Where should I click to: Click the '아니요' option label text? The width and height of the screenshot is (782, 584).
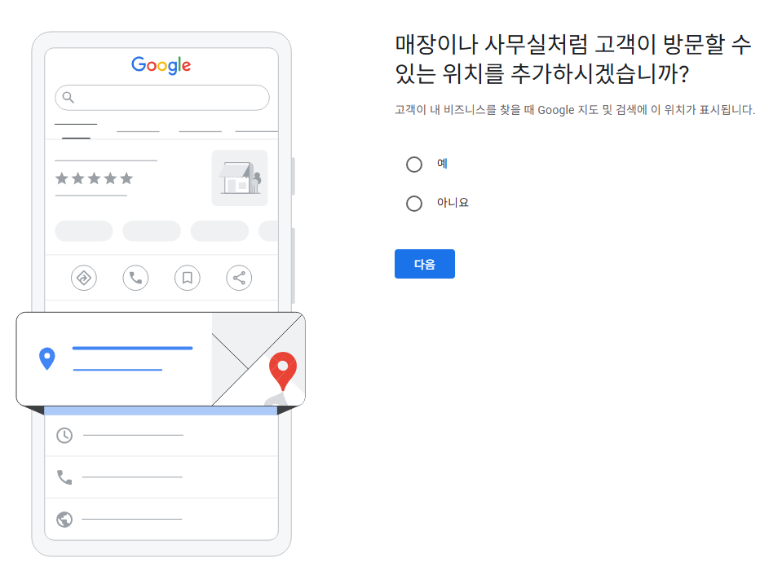click(x=453, y=202)
